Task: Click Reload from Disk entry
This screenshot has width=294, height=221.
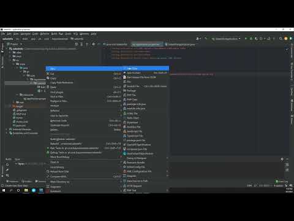Action: pos(84,171)
